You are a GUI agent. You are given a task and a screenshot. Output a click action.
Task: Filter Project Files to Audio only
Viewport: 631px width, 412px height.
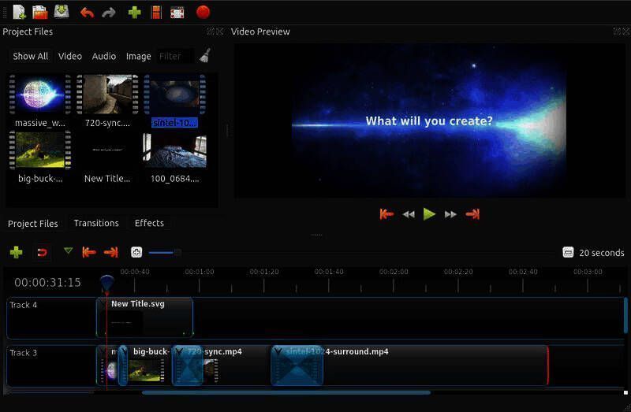[x=104, y=56]
